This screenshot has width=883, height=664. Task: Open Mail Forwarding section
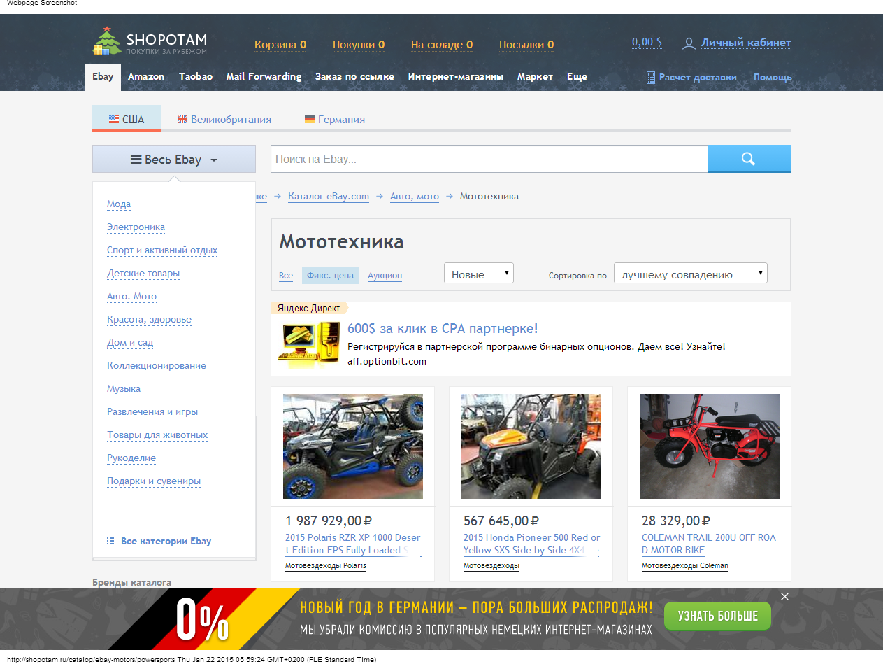264,77
